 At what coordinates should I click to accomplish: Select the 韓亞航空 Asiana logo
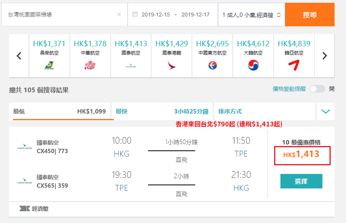(294, 65)
